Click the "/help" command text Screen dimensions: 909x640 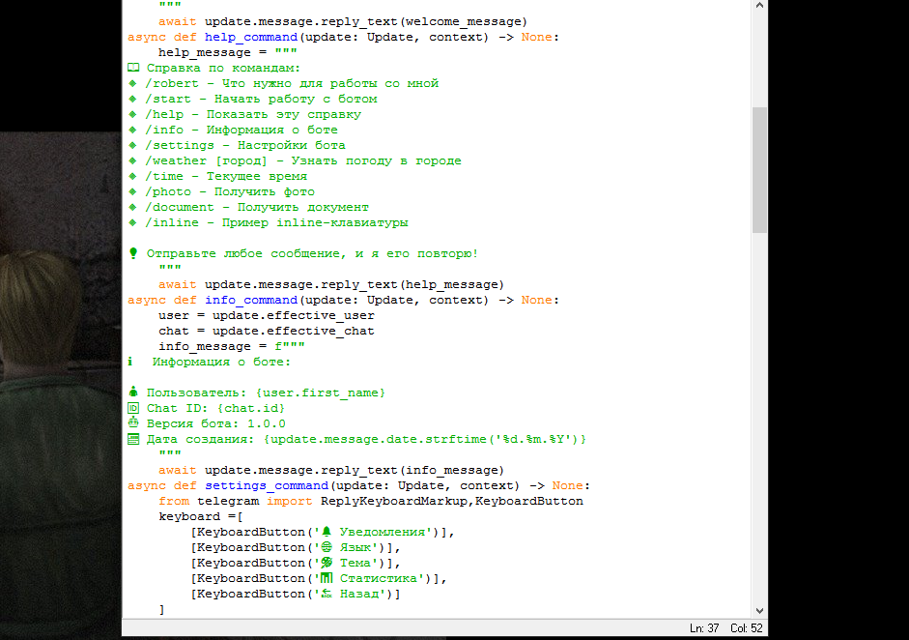pos(164,115)
